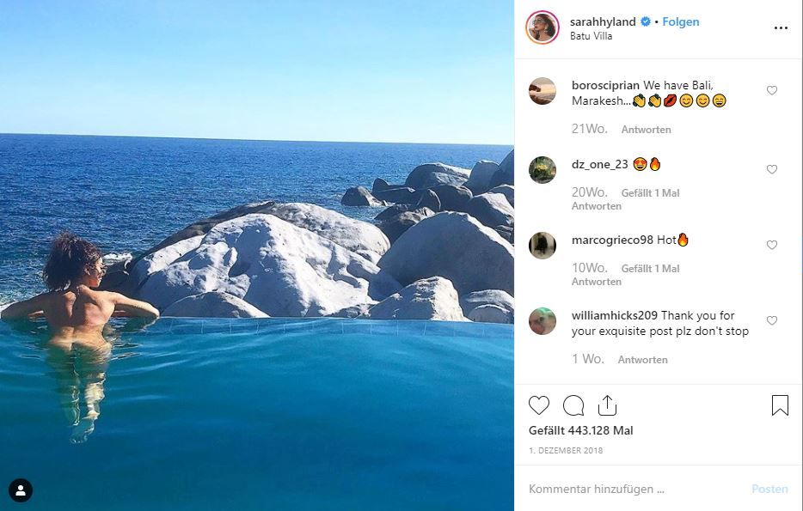
Task: Reply to borosciprian's comment via Antworten
Action: (645, 130)
